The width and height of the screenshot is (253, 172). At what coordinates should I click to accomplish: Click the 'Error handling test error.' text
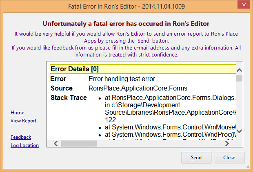[x=122, y=79]
